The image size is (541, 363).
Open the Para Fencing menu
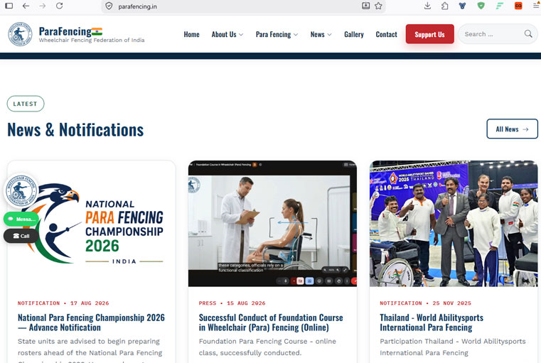(x=273, y=35)
